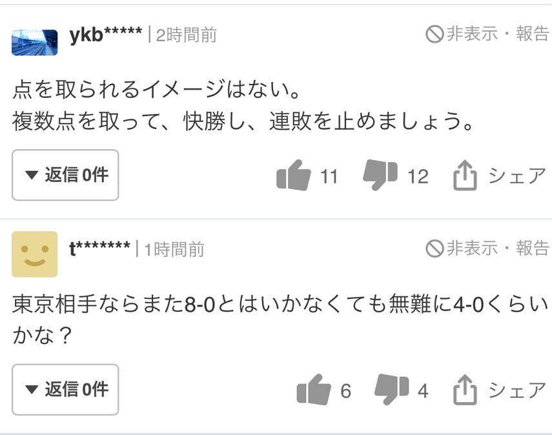Open the ykb***** username profile
This screenshot has height=435, width=552.
point(105,33)
